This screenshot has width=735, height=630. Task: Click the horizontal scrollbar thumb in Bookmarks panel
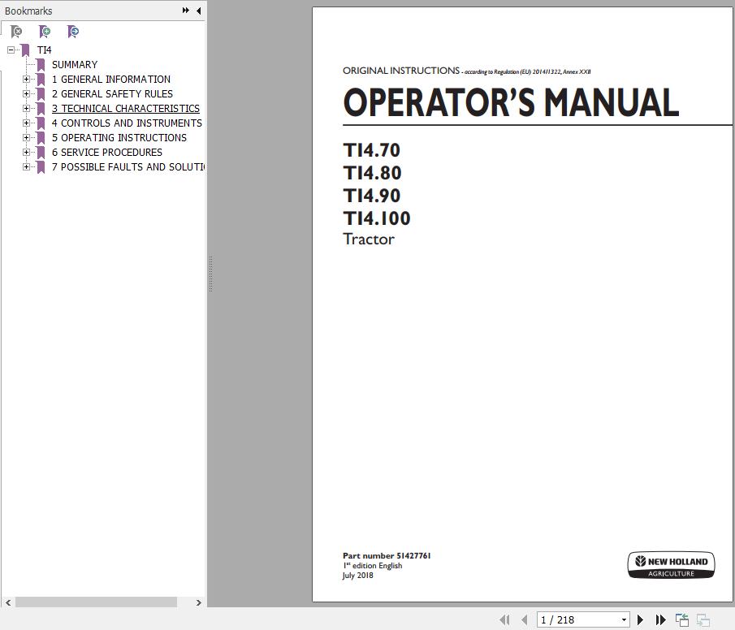click(x=96, y=602)
